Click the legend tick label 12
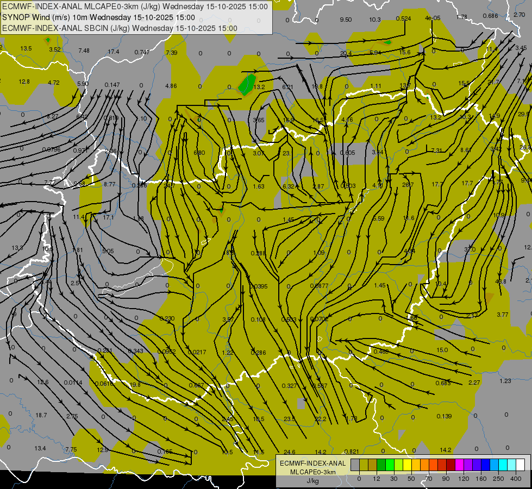This screenshot has height=489, width=532. click(376, 479)
